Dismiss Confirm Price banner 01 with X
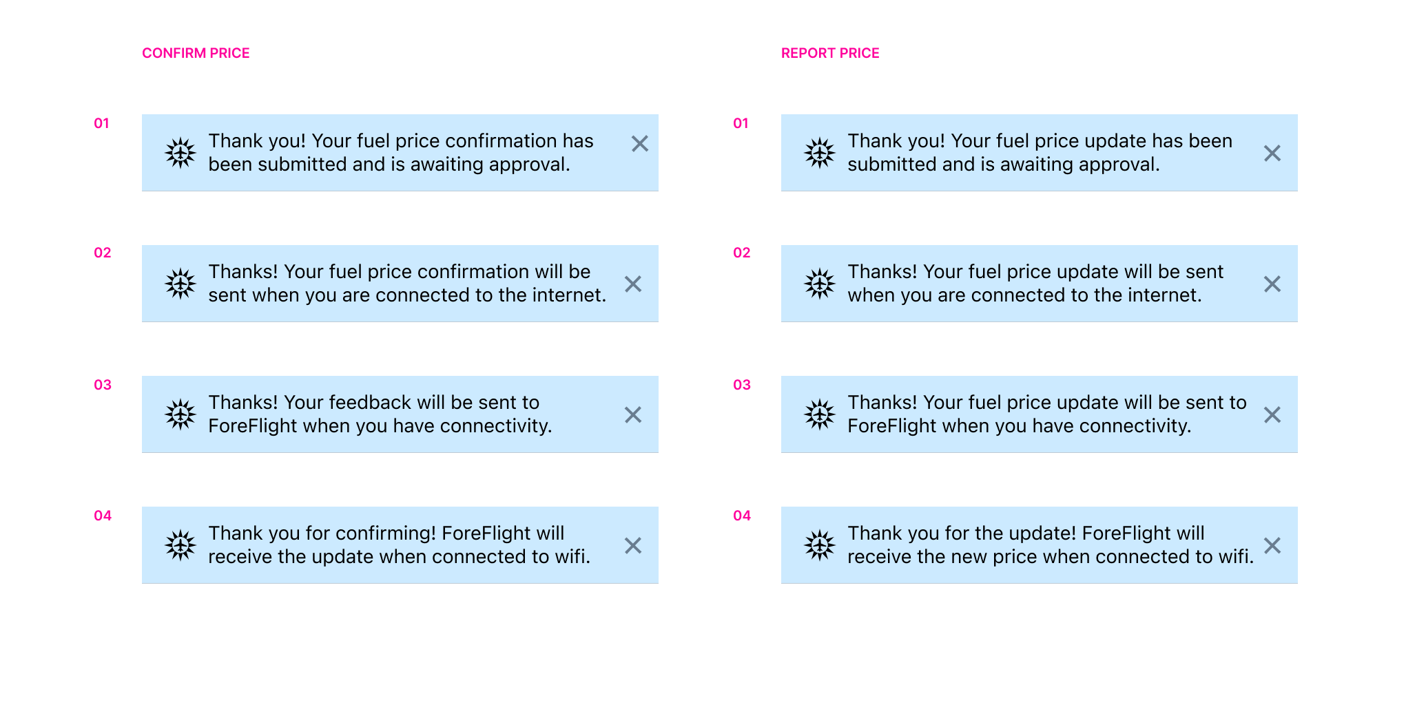Screen dimensions: 1426x709 639,144
